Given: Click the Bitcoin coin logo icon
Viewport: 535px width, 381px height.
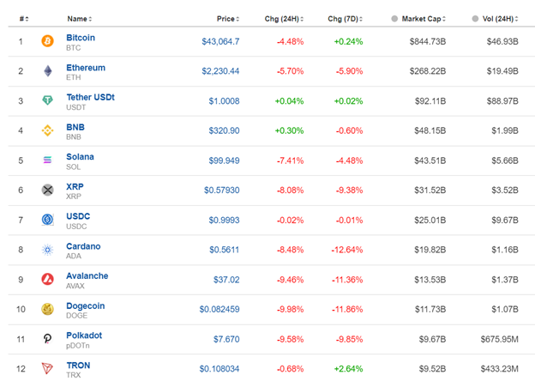Looking at the screenshot, I should tap(48, 41).
